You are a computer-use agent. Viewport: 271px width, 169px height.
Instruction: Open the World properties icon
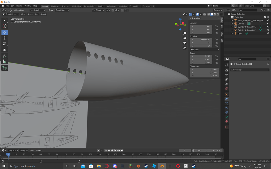click(x=226, y=89)
